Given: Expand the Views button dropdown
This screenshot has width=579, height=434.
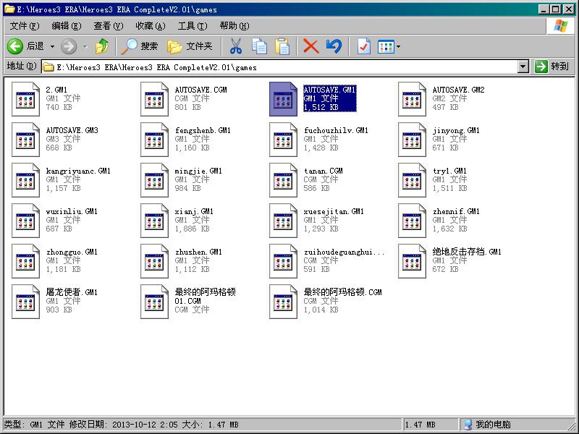Looking at the screenshot, I should (399, 47).
